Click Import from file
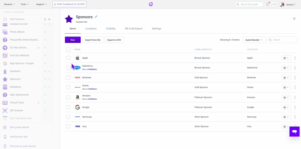 (93, 40)
